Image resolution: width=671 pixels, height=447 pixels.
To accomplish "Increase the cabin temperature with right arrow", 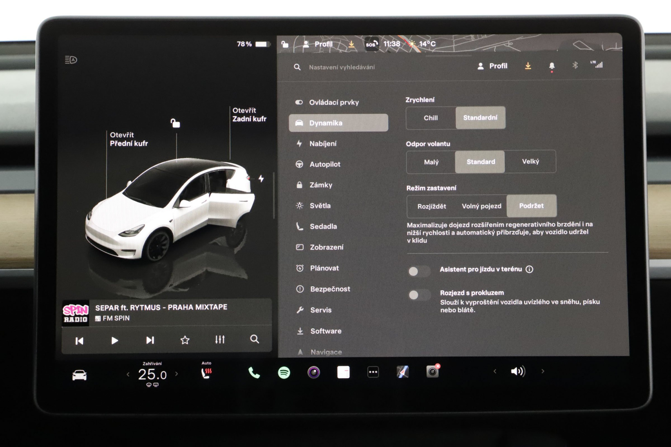I will (177, 374).
